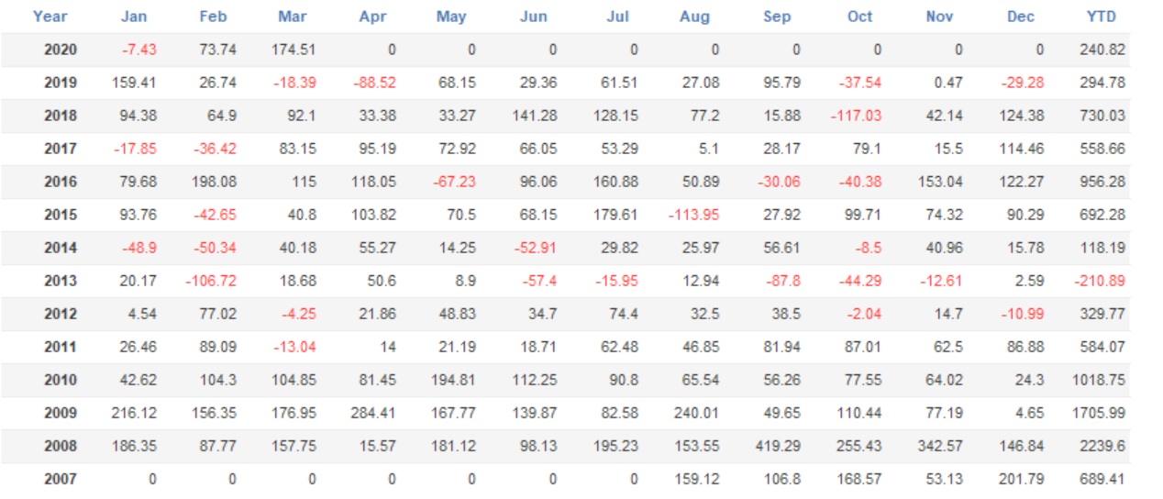
Task: Click the 2008 YTD total 2239.6
Action: (x=1104, y=446)
